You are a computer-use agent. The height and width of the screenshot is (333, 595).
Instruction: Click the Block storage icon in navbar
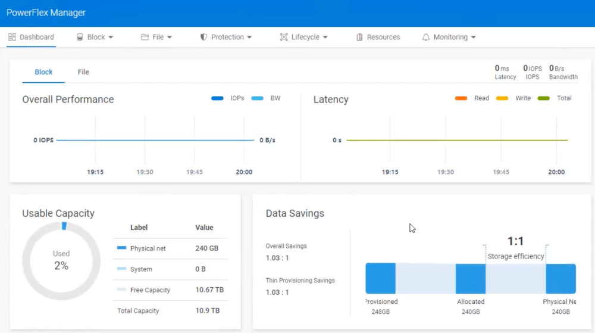tap(80, 37)
